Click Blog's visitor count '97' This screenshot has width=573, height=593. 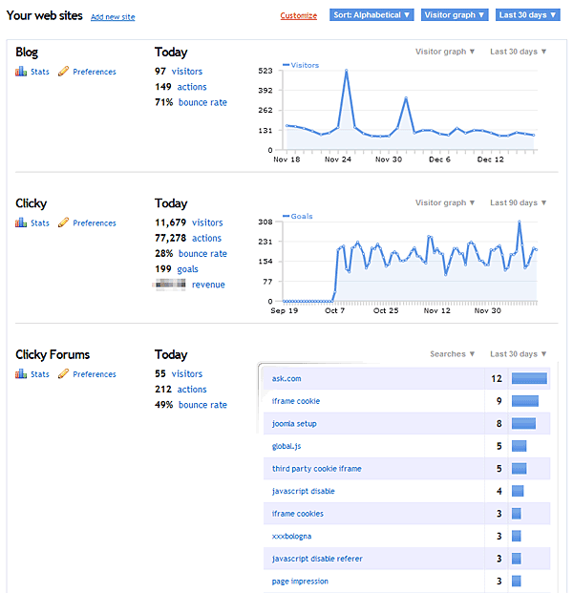pyautogui.click(x=160, y=71)
